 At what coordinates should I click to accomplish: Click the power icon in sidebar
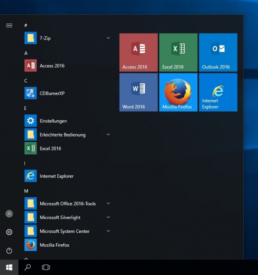coord(9,251)
